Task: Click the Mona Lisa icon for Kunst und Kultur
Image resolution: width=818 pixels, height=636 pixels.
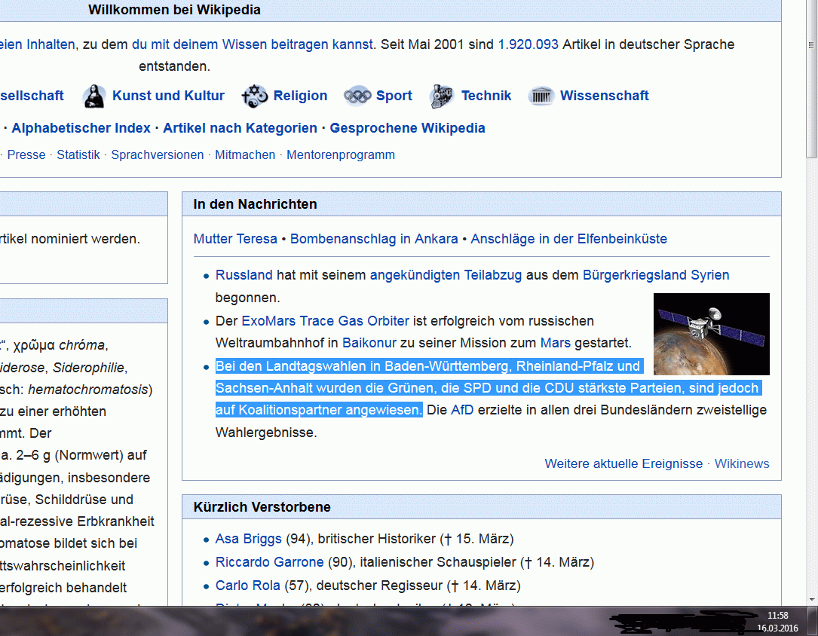Action: (x=94, y=96)
